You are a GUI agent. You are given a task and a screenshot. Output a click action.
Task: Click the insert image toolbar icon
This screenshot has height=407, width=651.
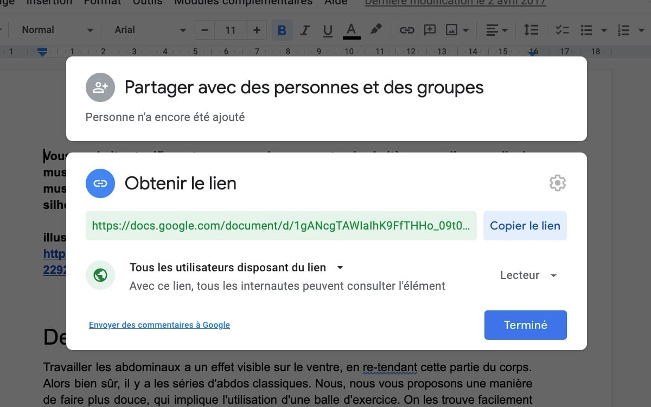tap(451, 30)
